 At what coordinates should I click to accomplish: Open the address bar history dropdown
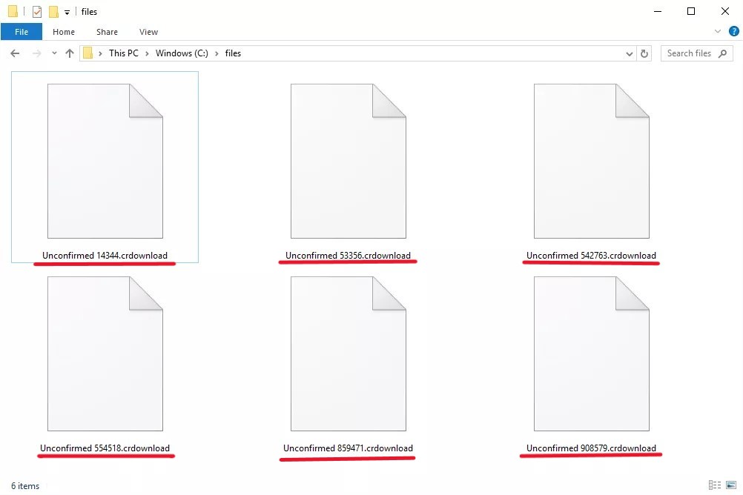(x=629, y=53)
